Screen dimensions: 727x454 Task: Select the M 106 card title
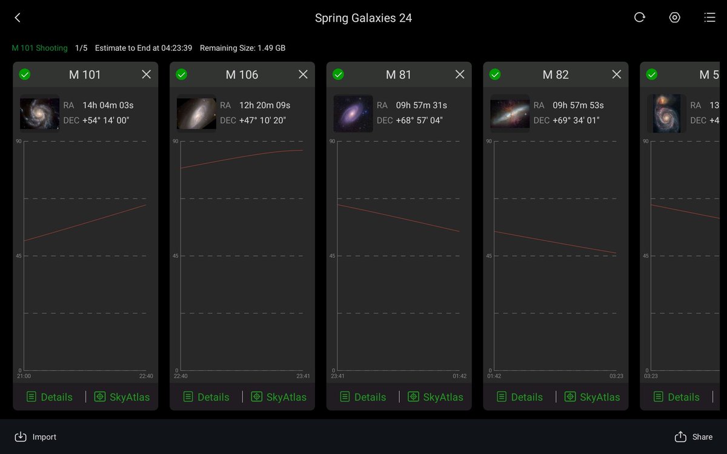242,74
